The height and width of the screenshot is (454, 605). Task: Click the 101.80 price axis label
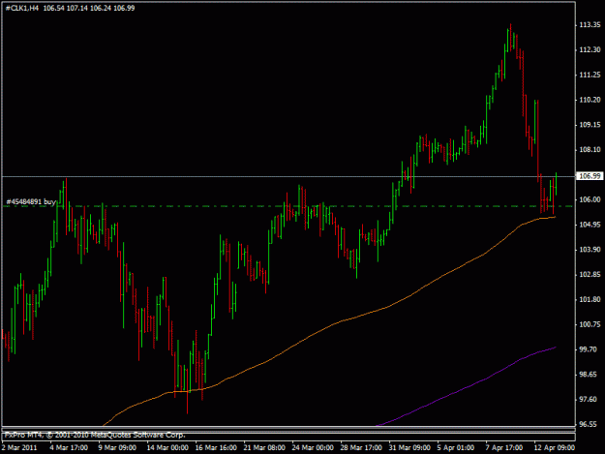pyautogui.click(x=590, y=300)
